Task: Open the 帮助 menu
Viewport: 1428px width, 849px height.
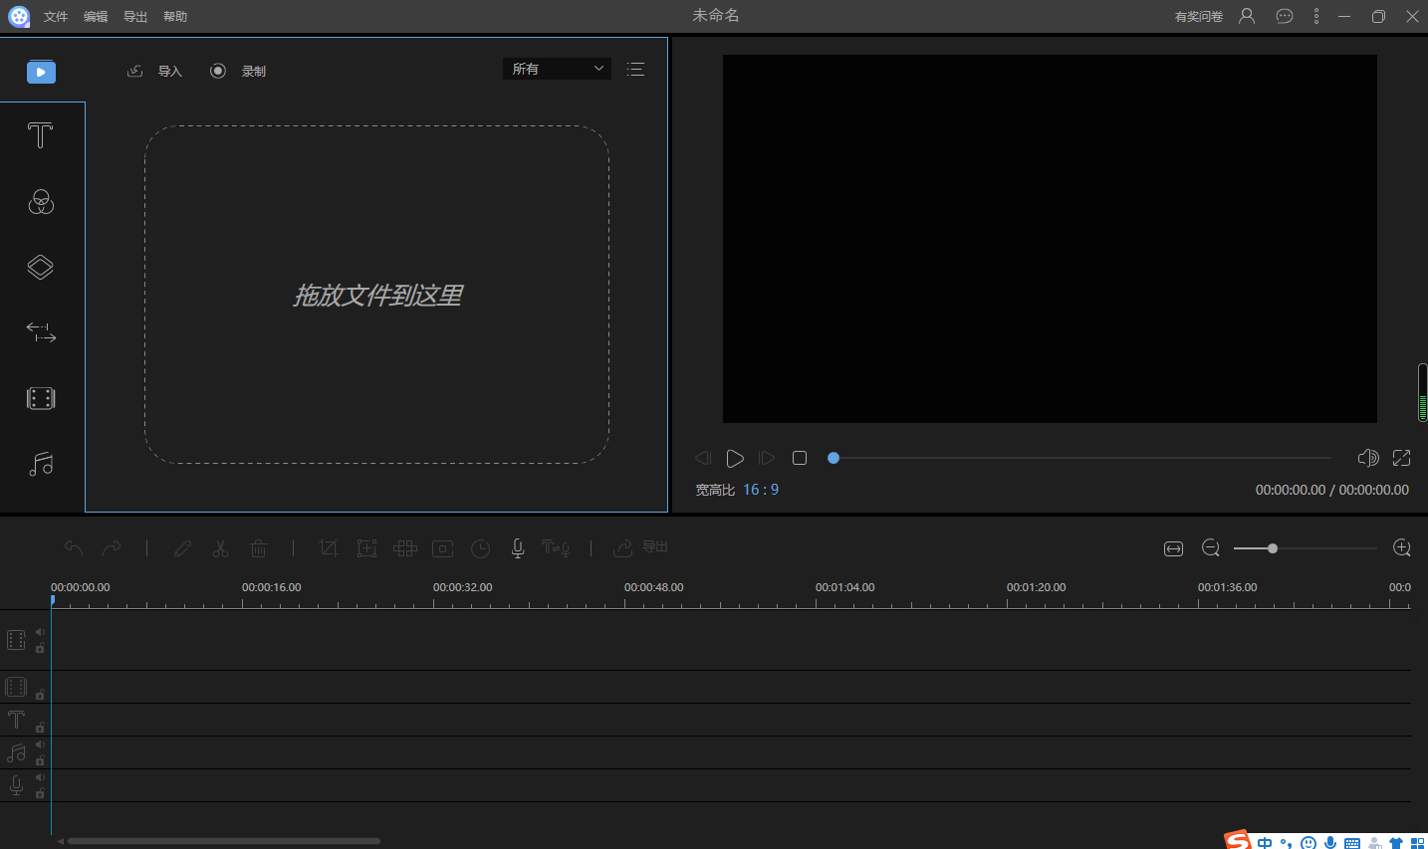Action: (175, 17)
